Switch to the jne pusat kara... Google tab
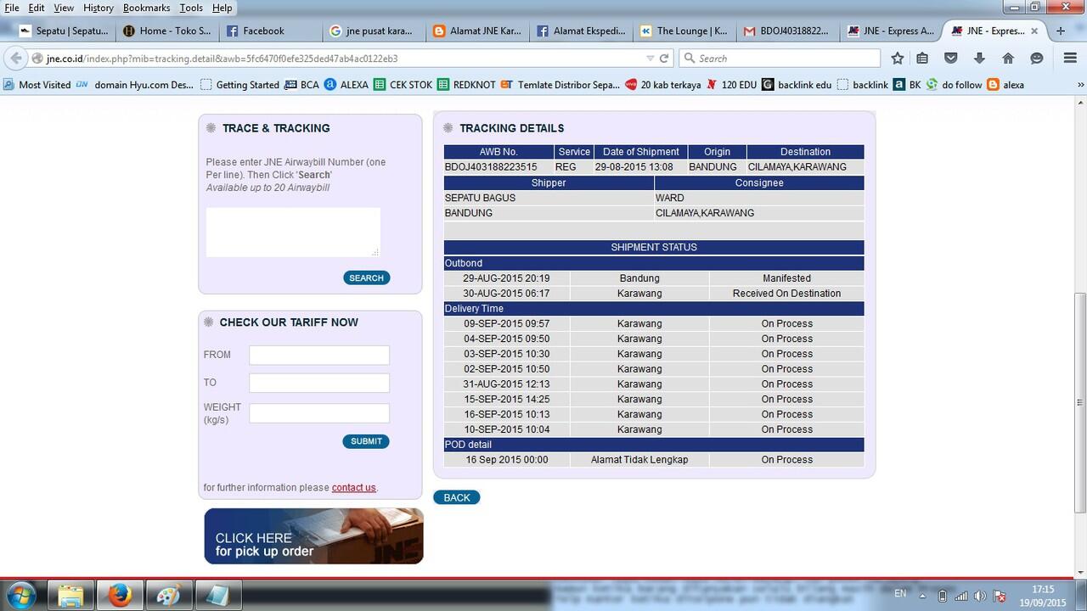 [375, 31]
